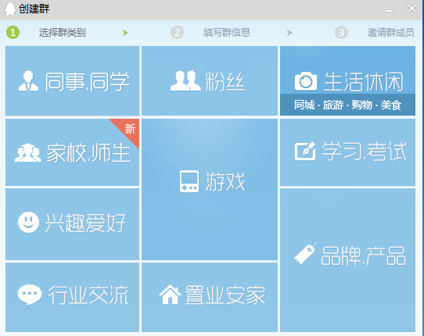The height and width of the screenshot is (336, 424).
Task: Click the camera icon for 生活休闲
Action: pos(306,81)
